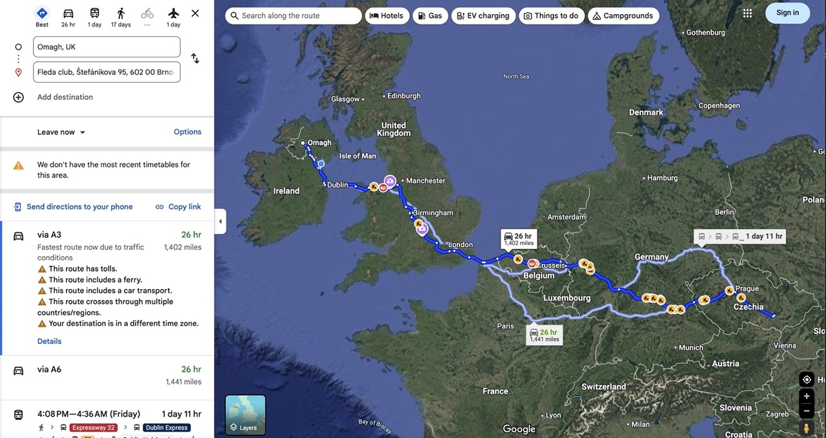The height and width of the screenshot is (438, 826).
Task: Show your location on map
Action: pos(806,379)
